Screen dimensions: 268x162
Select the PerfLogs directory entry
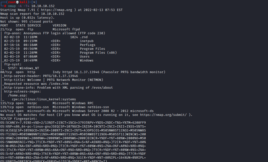[87, 45]
